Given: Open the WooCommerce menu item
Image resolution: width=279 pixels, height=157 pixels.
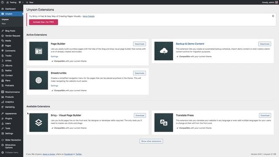Looking at the screenshot, I should 12,92.
